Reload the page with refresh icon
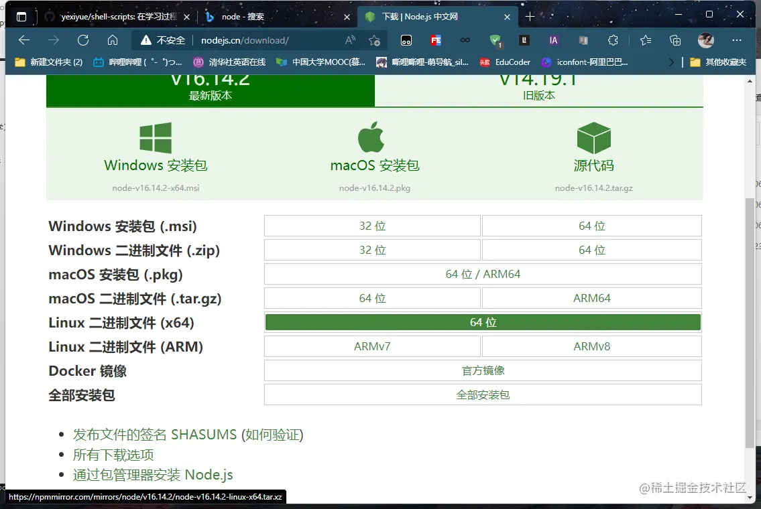Image resolution: width=761 pixels, height=509 pixels. [83, 40]
